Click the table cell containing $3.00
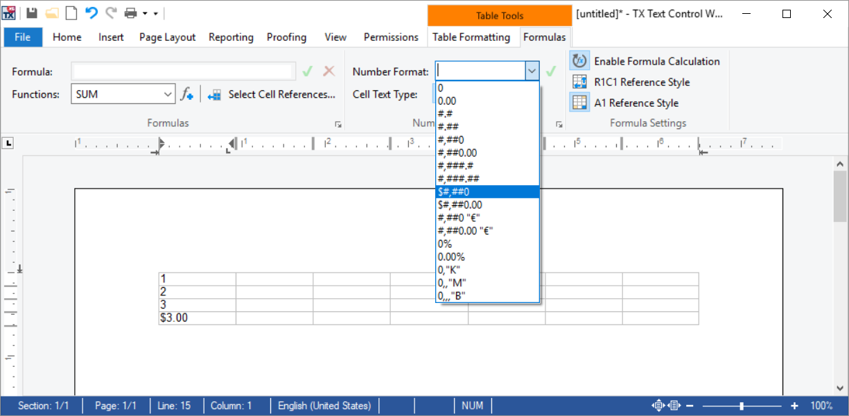This screenshot has height=416, width=849. (x=198, y=318)
